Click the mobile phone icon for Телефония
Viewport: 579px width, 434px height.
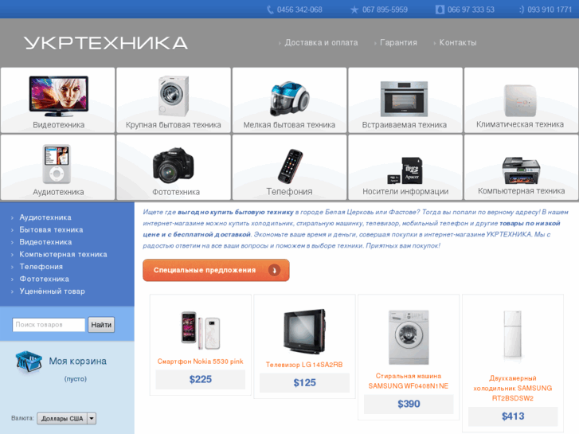290,166
